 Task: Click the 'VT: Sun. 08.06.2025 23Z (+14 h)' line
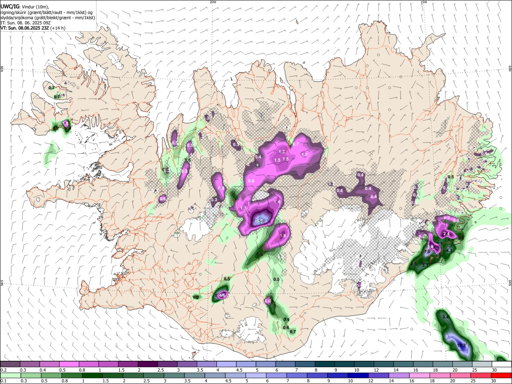click(33, 28)
